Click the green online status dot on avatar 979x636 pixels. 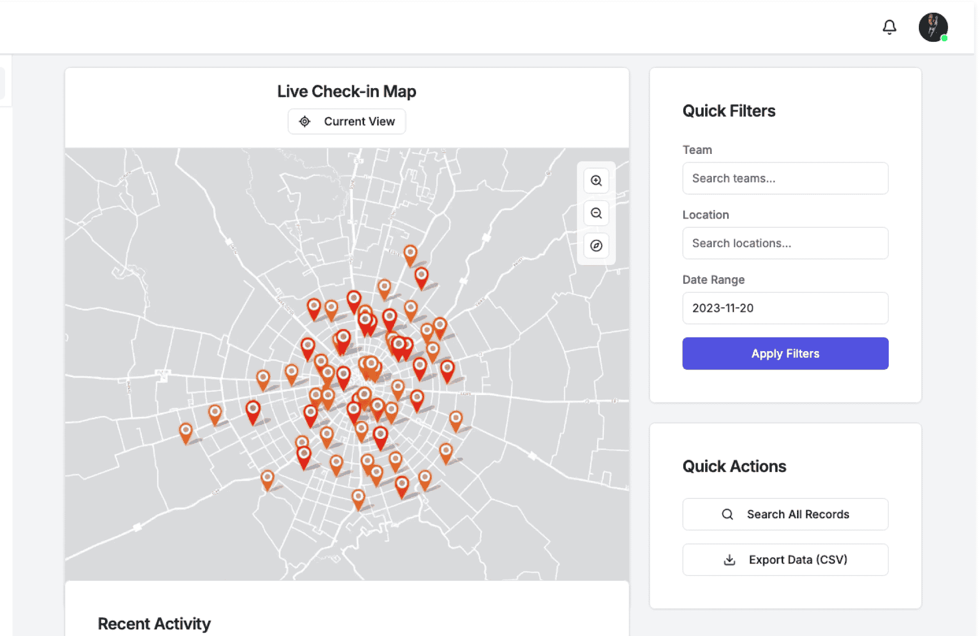click(x=944, y=38)
